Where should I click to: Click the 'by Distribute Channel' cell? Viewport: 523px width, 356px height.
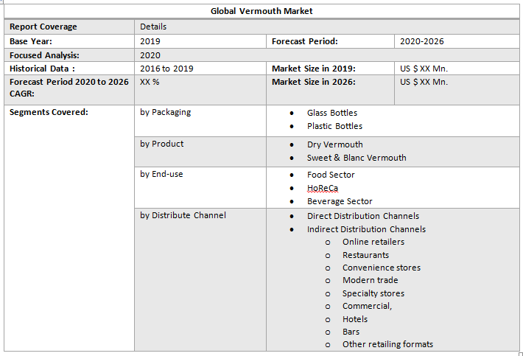[183, 215]
